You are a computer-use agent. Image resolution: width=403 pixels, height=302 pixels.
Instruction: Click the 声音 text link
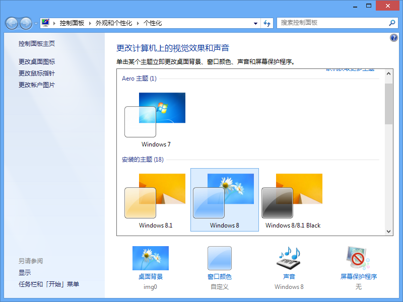[289, 276]
